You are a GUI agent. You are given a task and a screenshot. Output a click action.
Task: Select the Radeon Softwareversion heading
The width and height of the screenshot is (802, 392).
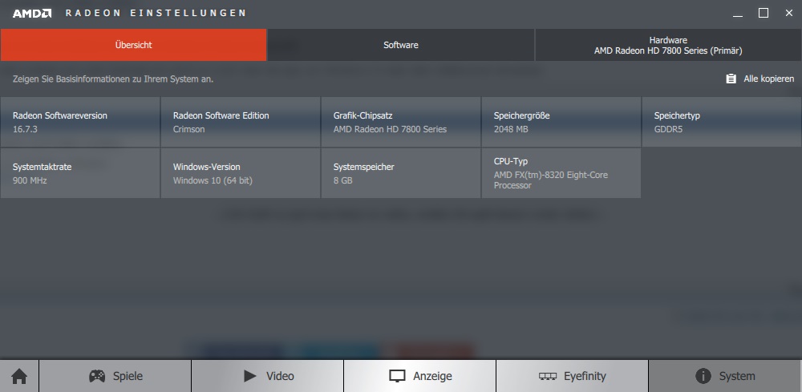(x=60, y=115)
